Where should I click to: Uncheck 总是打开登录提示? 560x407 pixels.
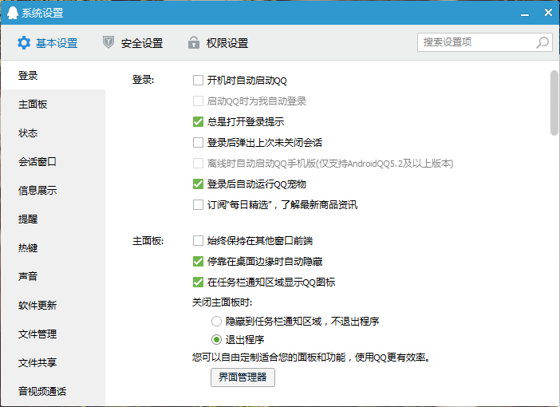tap(199, 122)
